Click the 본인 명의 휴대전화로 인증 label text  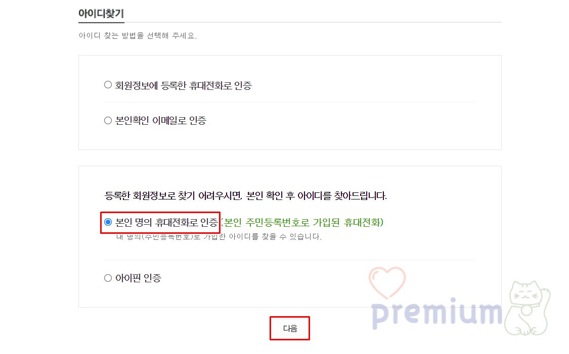click(x=166, y=222)
